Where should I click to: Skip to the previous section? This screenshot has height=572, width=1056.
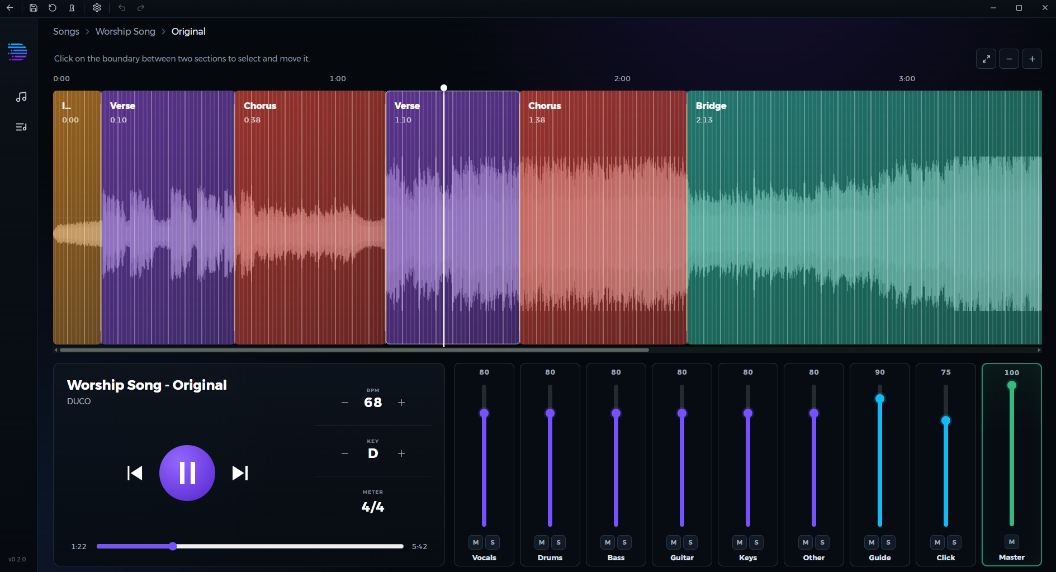tap(135, 473)
